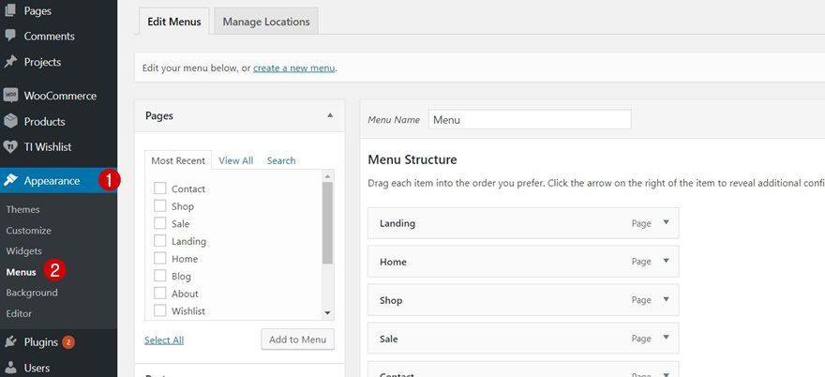Click the Pages sidebar icon

[10, 11]
